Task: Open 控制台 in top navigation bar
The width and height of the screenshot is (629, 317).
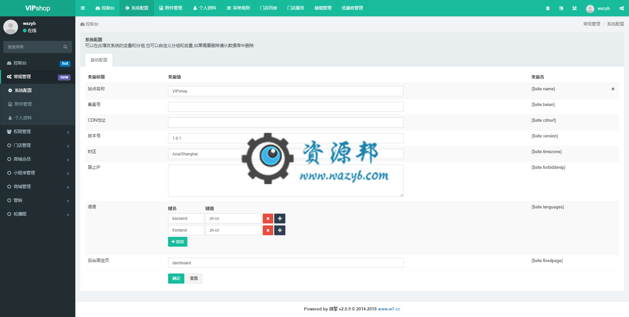Action: (105, 8)
